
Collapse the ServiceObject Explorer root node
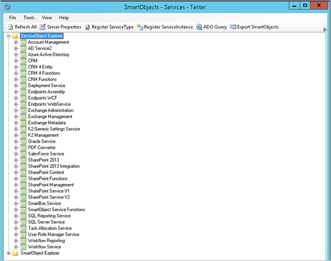click(8, 36)
